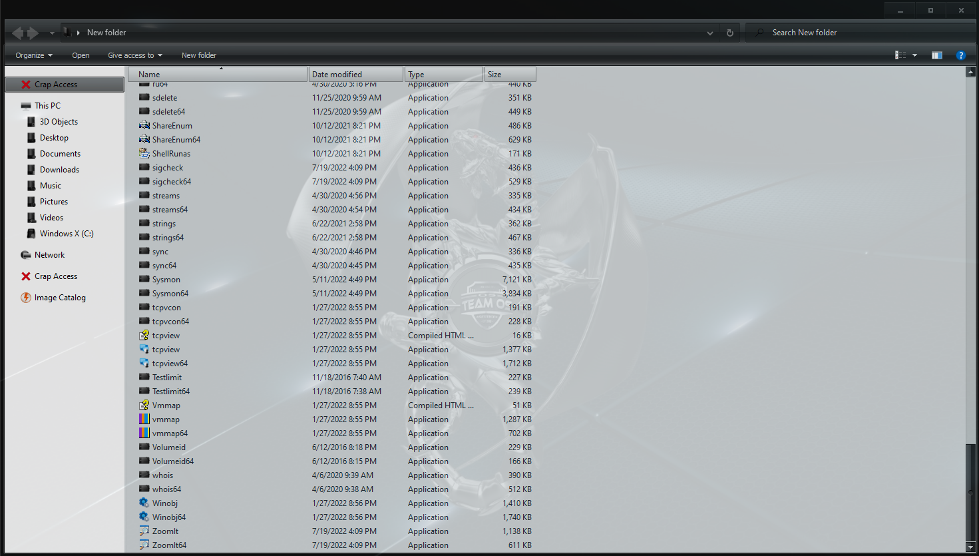Click the vmmap application colored icon
The width and height of the screenshot is (979, 556).
(144, 419)
